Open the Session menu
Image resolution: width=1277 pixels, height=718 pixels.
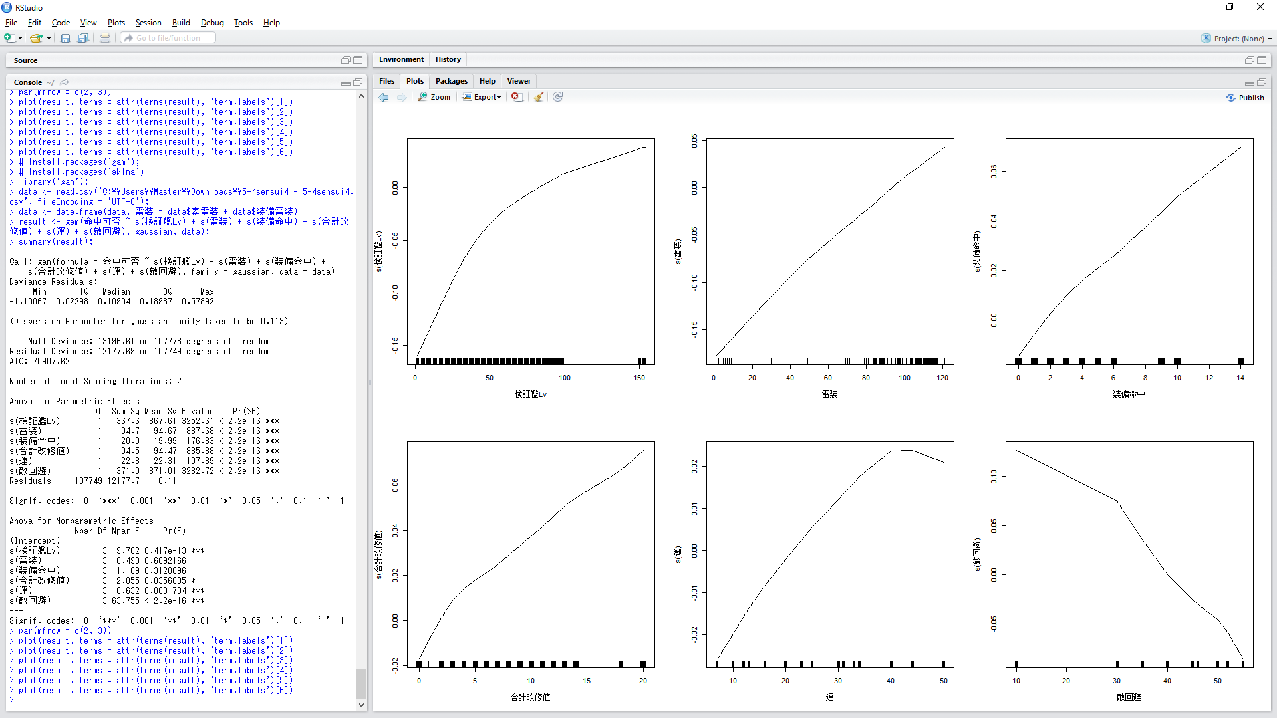tap(148, 23)
